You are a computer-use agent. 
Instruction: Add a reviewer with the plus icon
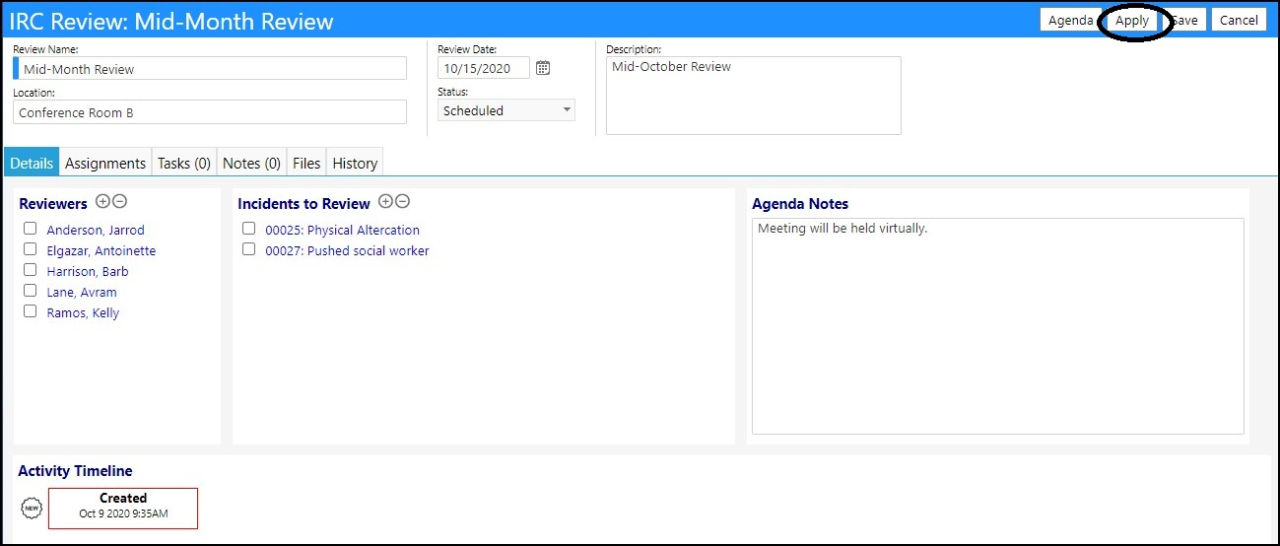tap(102, 202)
